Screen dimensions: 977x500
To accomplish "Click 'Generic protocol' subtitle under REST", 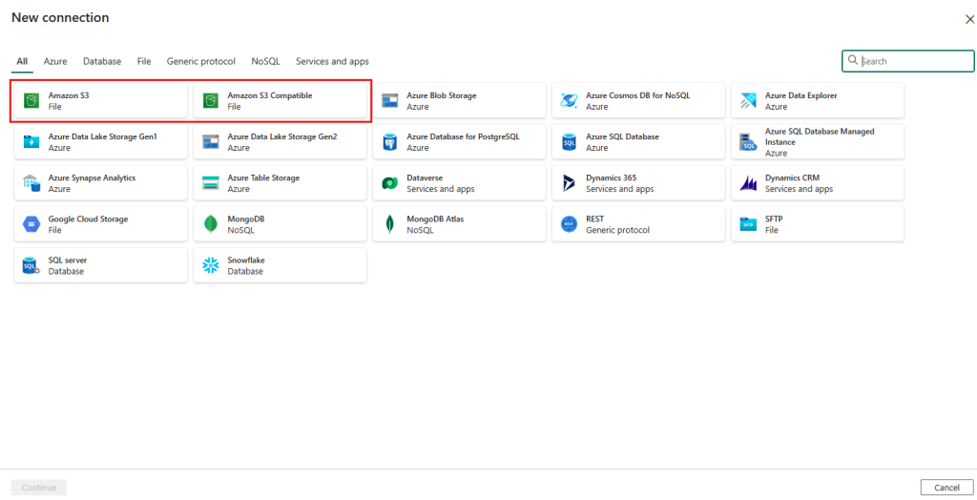I will click(617, 230).
